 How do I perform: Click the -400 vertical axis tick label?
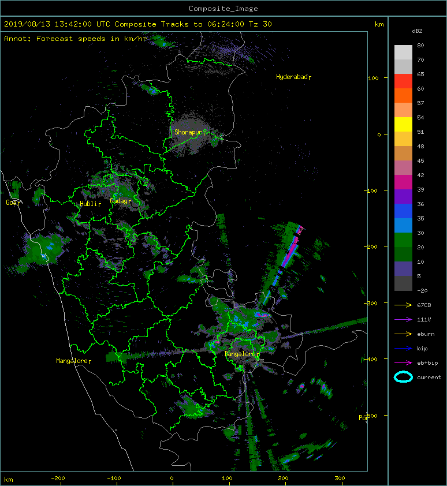(x=371, y=359)
